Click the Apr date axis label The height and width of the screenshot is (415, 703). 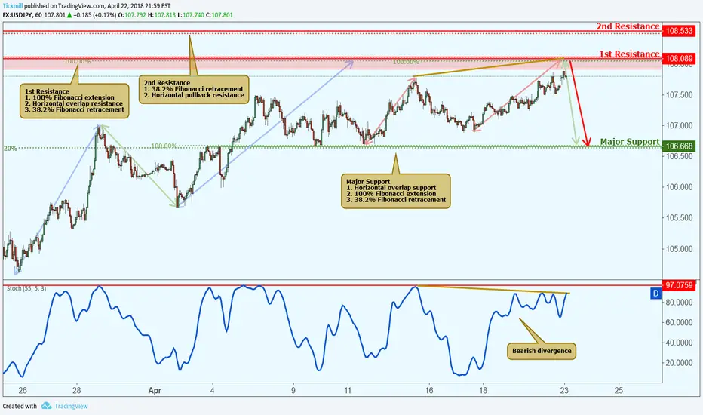pos(155,390)
